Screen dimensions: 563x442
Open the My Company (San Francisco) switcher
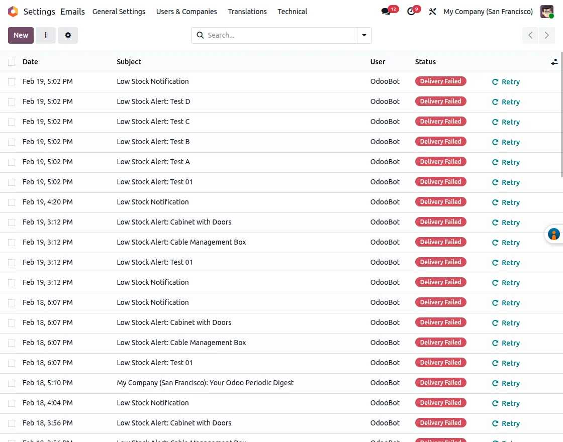[488, 12]
